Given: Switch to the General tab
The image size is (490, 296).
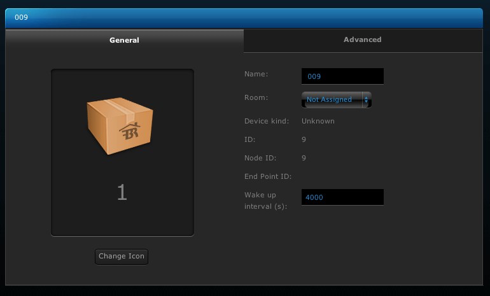Looking at the screenshot, I should pos(124,40).
